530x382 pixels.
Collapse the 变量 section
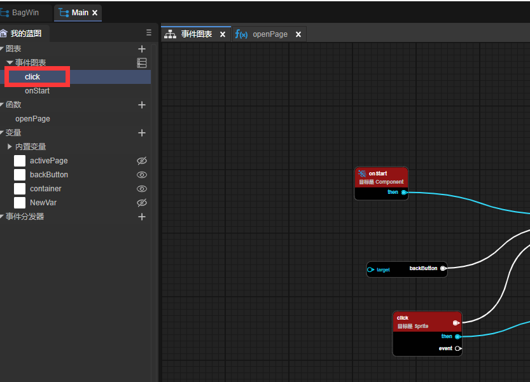[3, 133]
